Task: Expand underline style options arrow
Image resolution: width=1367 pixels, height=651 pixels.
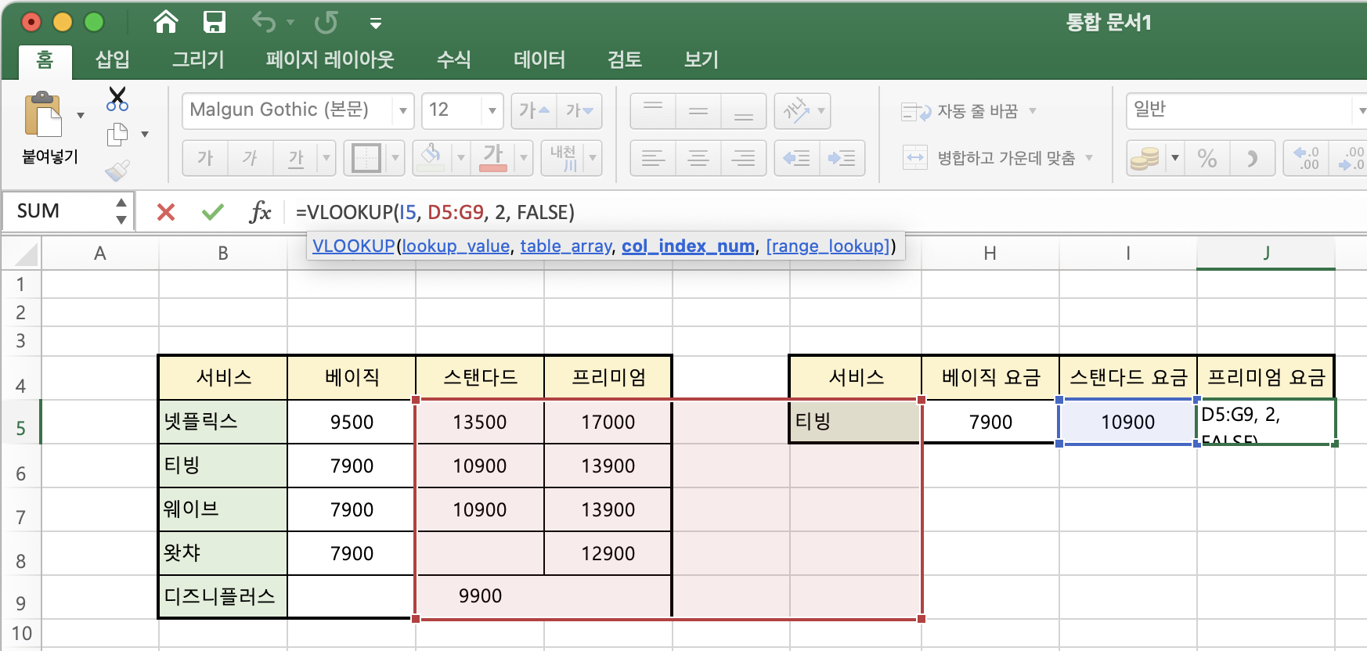Action: (x=326, y=158)
